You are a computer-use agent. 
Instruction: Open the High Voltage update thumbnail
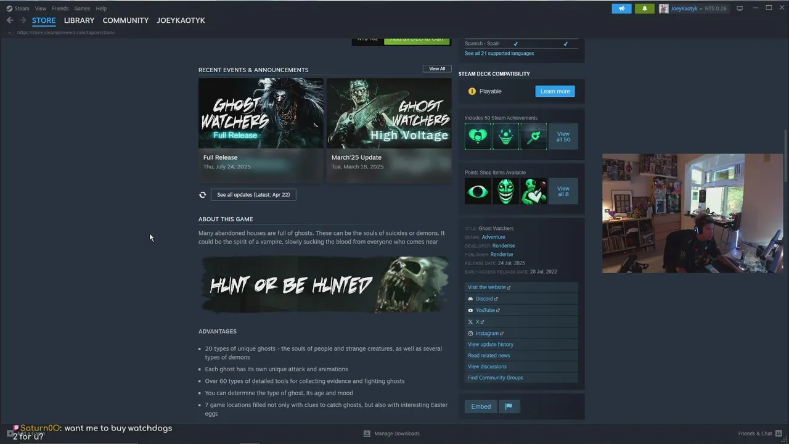pos(389,113)
